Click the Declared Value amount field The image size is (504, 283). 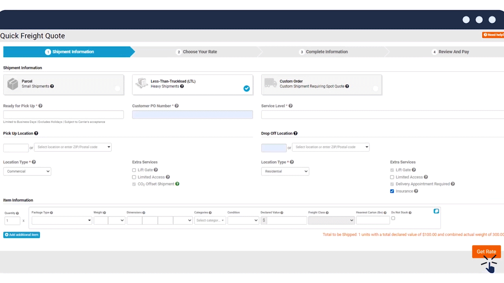coord(287,221)
